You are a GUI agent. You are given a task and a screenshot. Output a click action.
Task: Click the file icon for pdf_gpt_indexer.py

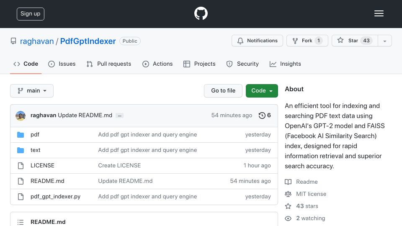point(21,197)
